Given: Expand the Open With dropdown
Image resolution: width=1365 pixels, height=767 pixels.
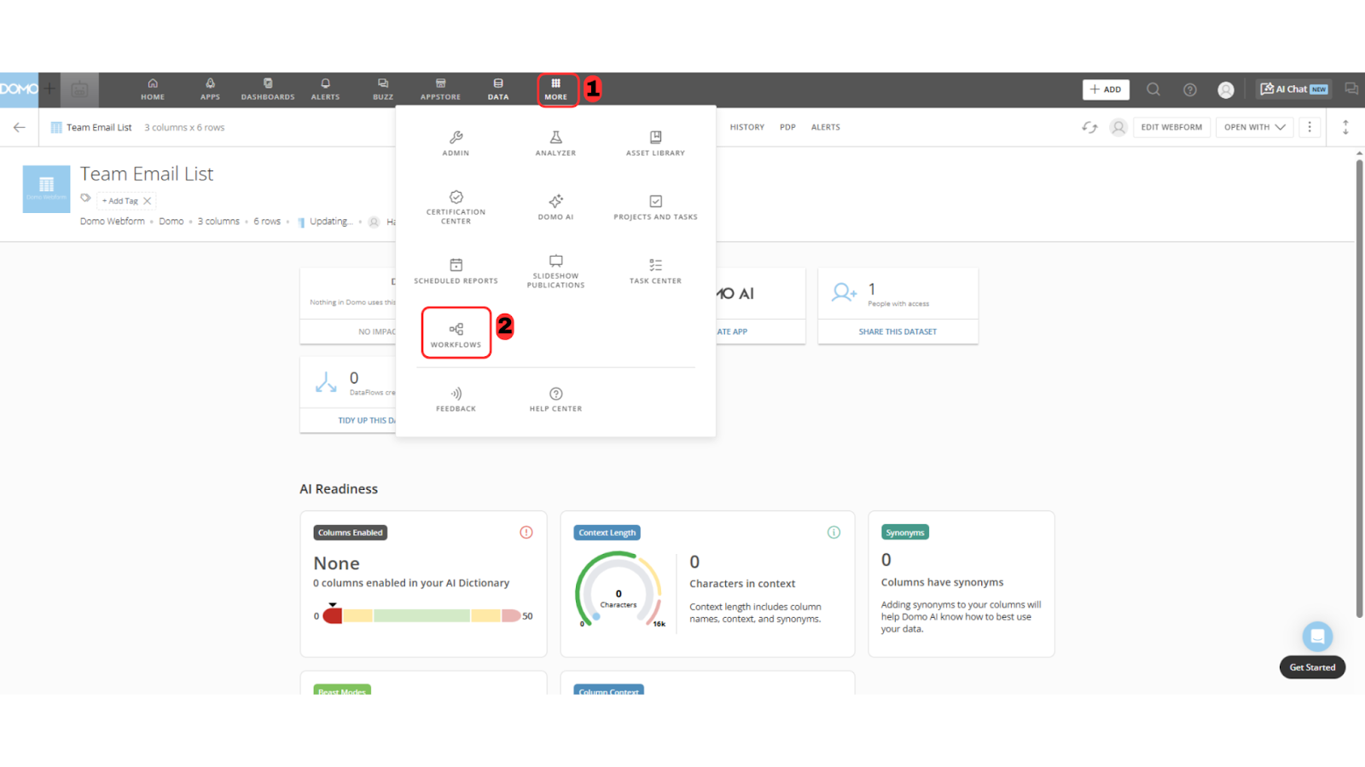Looking at the screenshot, I should coord(1255,127).
